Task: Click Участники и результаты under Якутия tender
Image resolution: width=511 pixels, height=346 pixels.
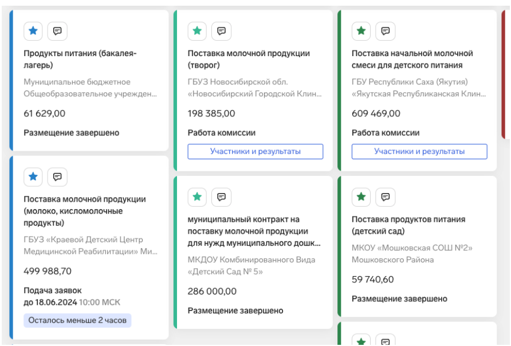Action: click(x=419, y=151)
